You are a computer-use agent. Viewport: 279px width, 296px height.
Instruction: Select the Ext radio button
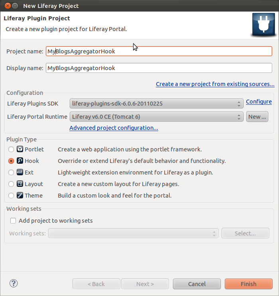[x=11, y=173]
